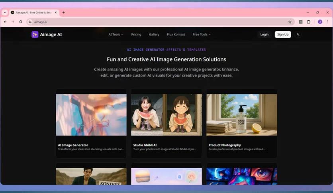
Task: Click 'AI IMAGE GENERATOR EFFECTS & TEMPLATES' label
Action: tap(166, 49)
